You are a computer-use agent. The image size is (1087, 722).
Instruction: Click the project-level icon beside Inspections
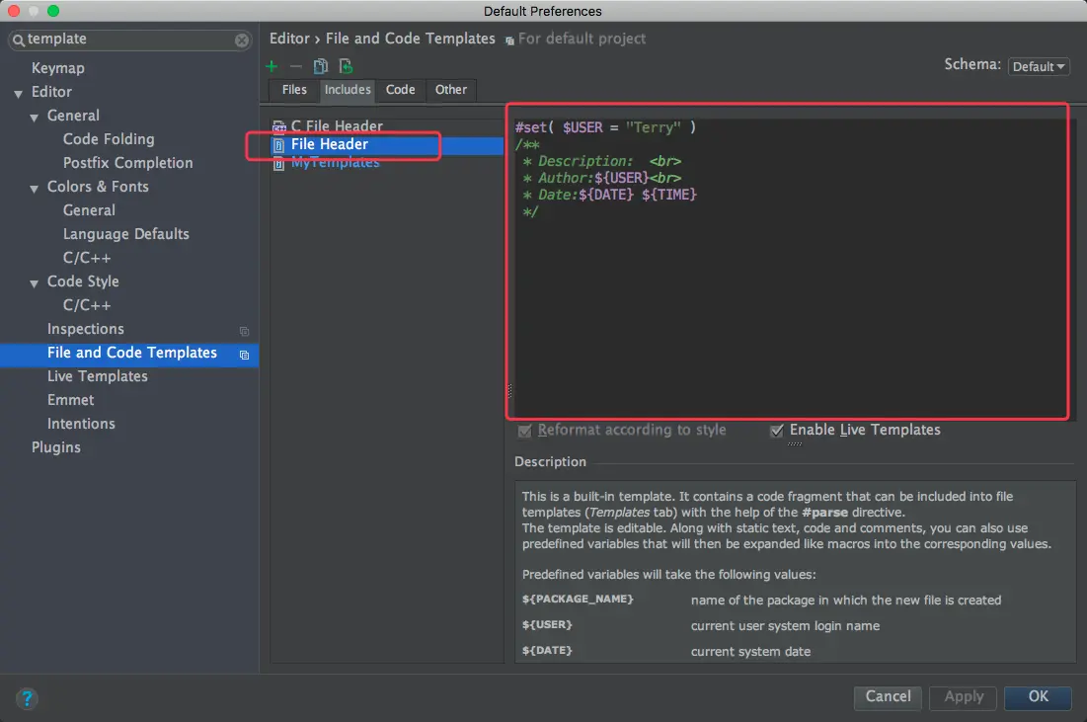(244, 331)
